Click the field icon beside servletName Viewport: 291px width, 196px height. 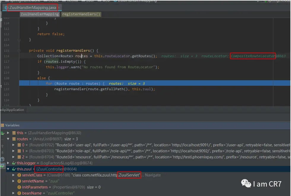point(19,181)
